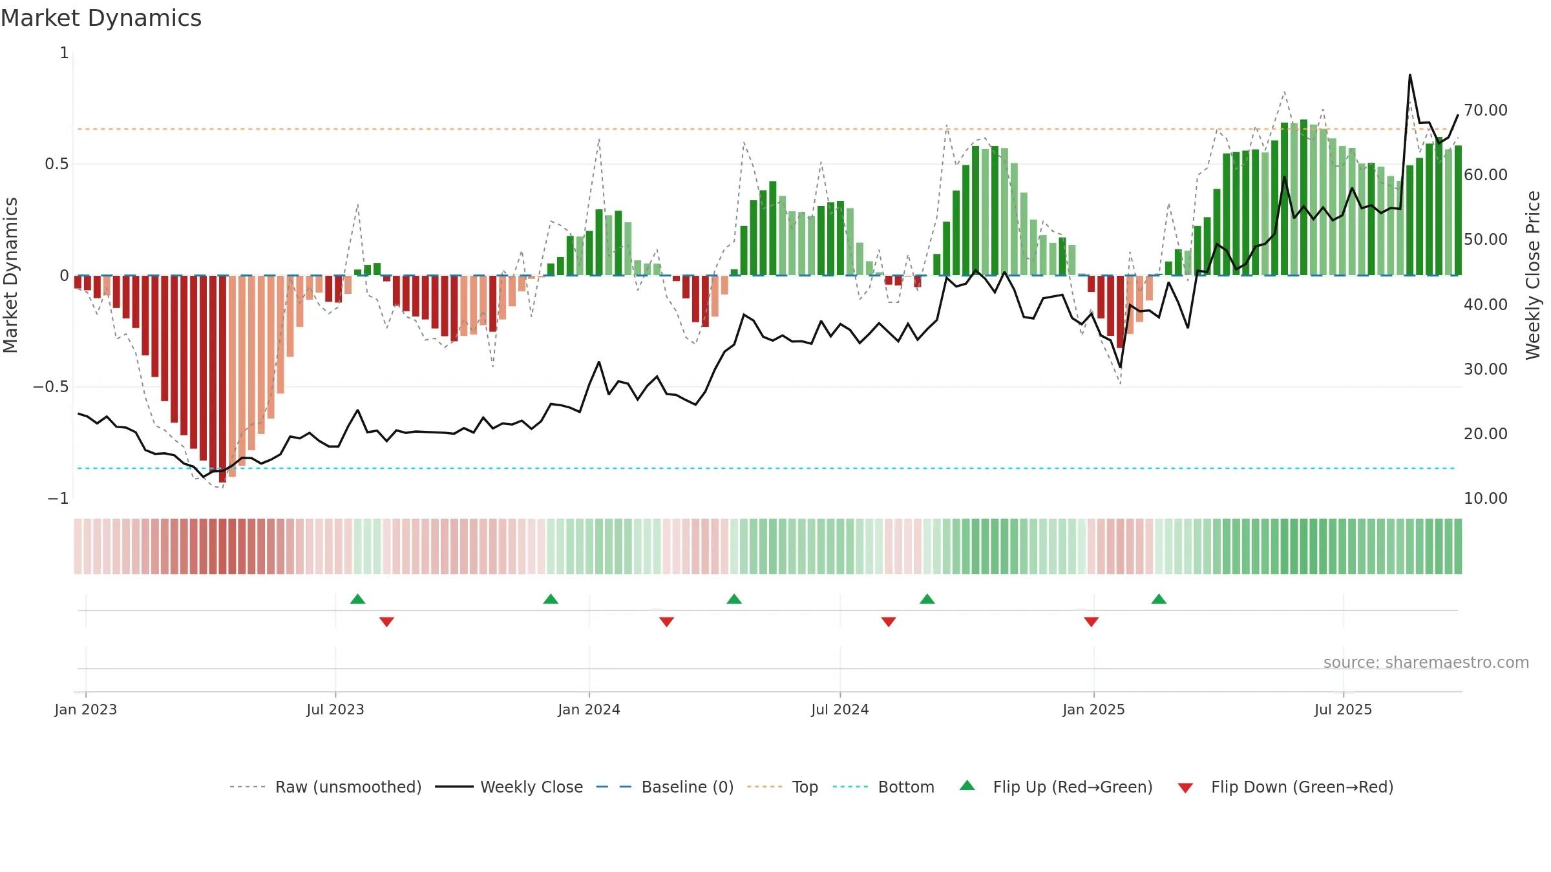The height and width of the screenshot is (872, 1551).
Task: Click the flip-down marker at Jan 2025
Action: click(x=1092, y=621)
